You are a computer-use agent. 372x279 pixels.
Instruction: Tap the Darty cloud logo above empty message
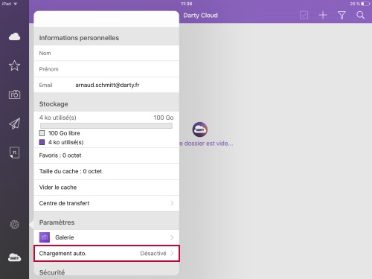pyautogui.click(x=200, y=129)
